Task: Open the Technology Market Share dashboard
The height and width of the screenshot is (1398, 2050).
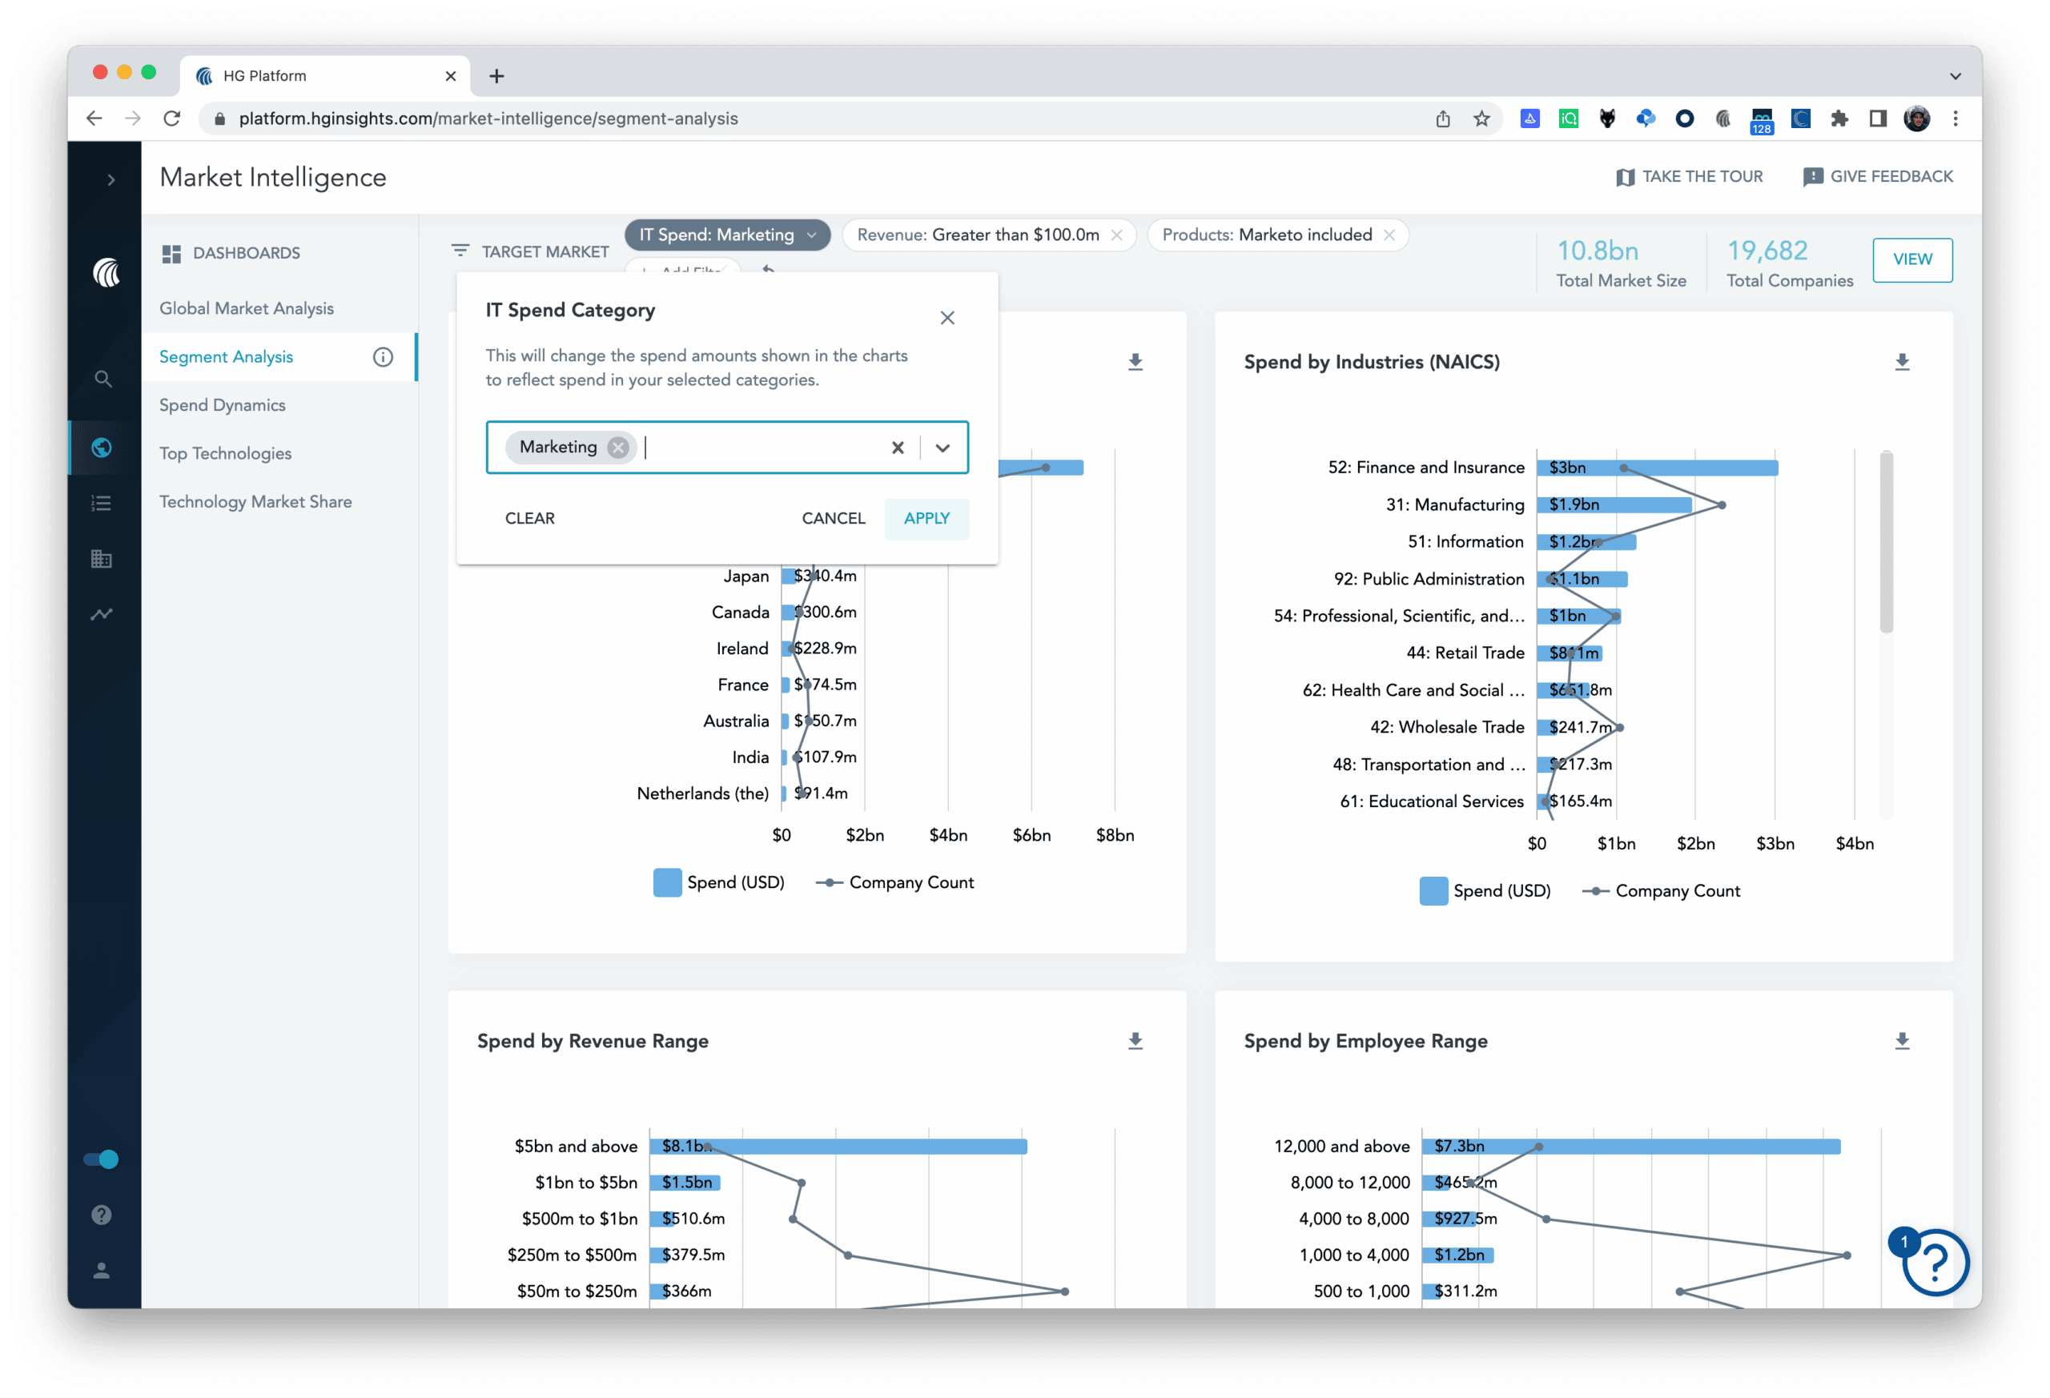Action: [x=255, y=501]
